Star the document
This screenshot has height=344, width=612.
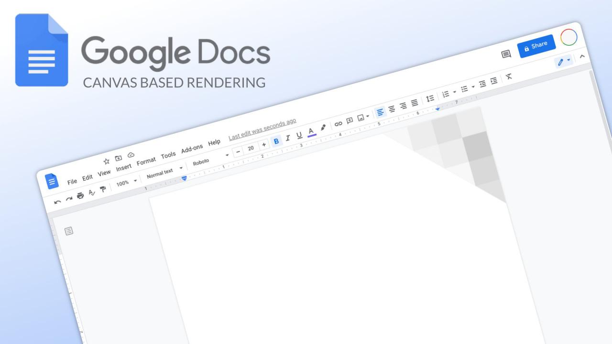[x=107, y=161]
